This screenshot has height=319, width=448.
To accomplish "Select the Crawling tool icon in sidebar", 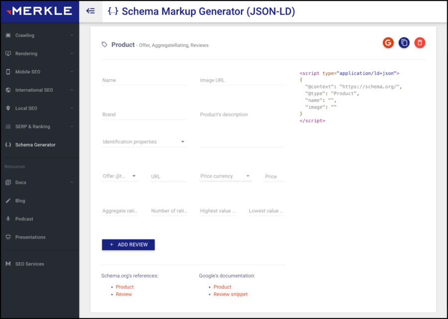I will (9, 35).
